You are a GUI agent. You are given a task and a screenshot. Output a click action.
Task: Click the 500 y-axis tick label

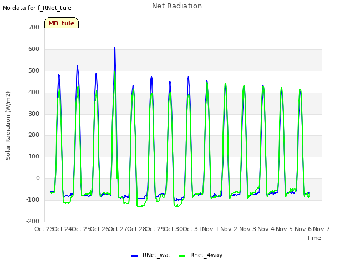coord(34,70)
